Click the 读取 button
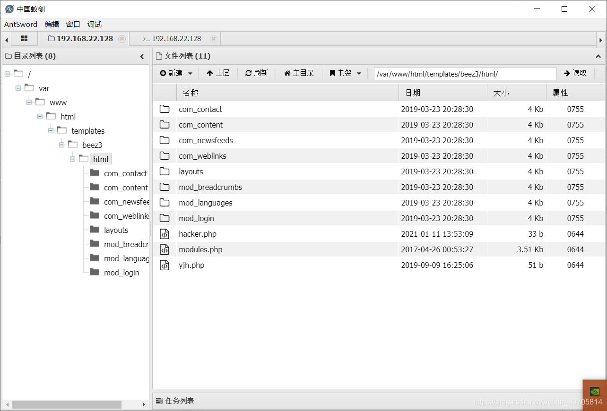This screenshot has width=607, height=411. tap(575, 73)
